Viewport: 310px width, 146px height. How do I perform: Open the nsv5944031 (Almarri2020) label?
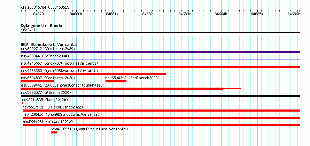coord(48,122)
